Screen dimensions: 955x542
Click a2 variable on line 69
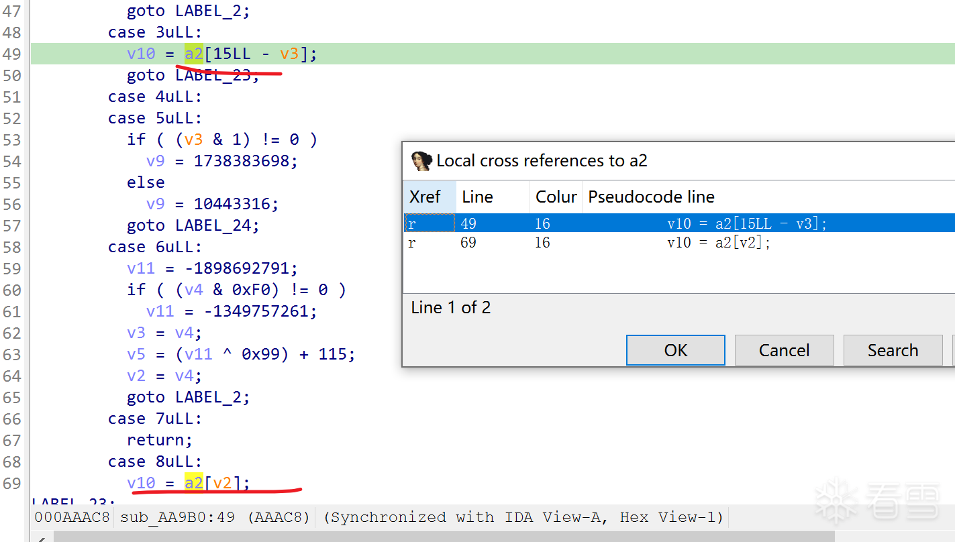[194, 483]
